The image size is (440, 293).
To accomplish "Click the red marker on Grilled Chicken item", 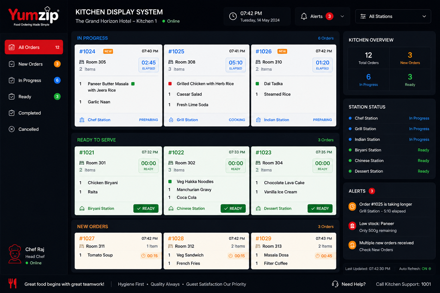I will pos(170,84).
